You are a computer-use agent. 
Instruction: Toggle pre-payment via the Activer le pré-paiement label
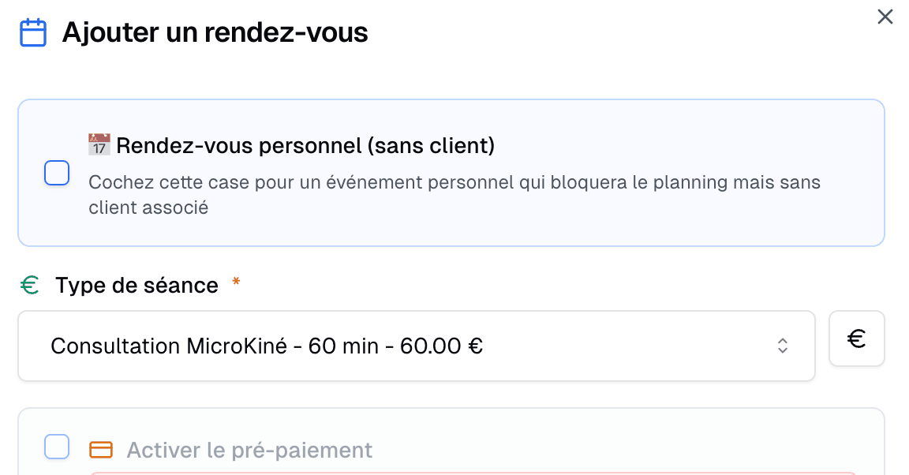point(249,450)
